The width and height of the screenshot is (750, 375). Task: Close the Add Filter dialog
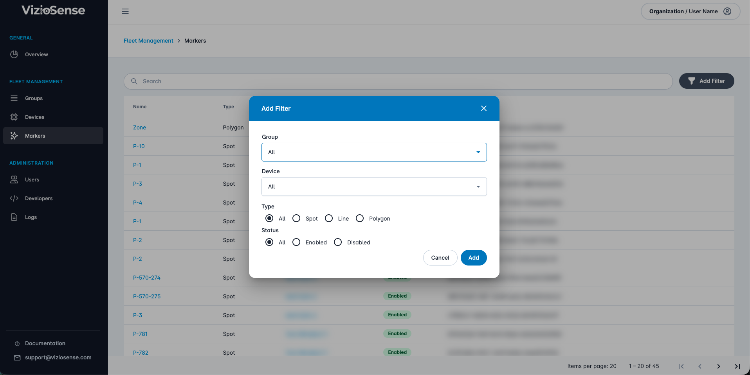coord(484,108)
